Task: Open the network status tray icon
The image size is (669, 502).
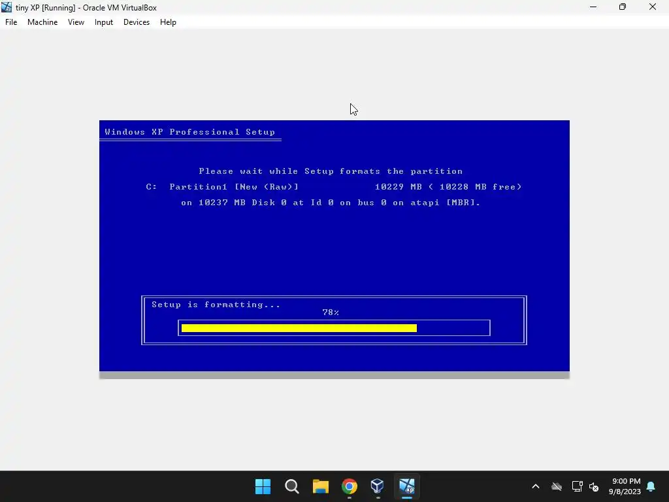Action: tap(577, 486)
